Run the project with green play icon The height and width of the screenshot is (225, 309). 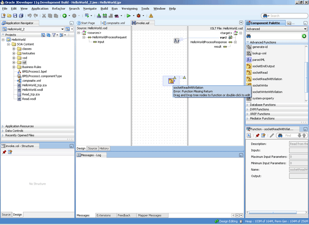coord(128,16)
